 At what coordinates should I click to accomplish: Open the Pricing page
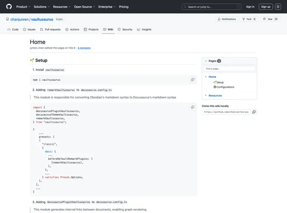[124, 7]
